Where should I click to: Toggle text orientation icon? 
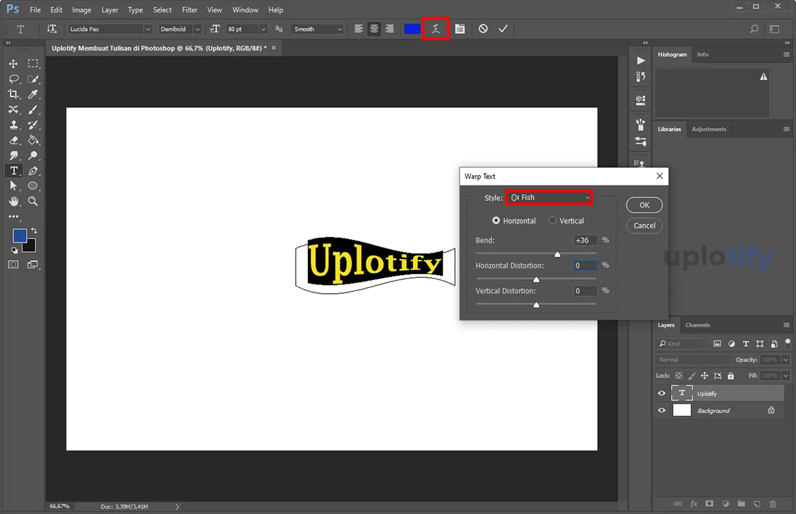52,29
